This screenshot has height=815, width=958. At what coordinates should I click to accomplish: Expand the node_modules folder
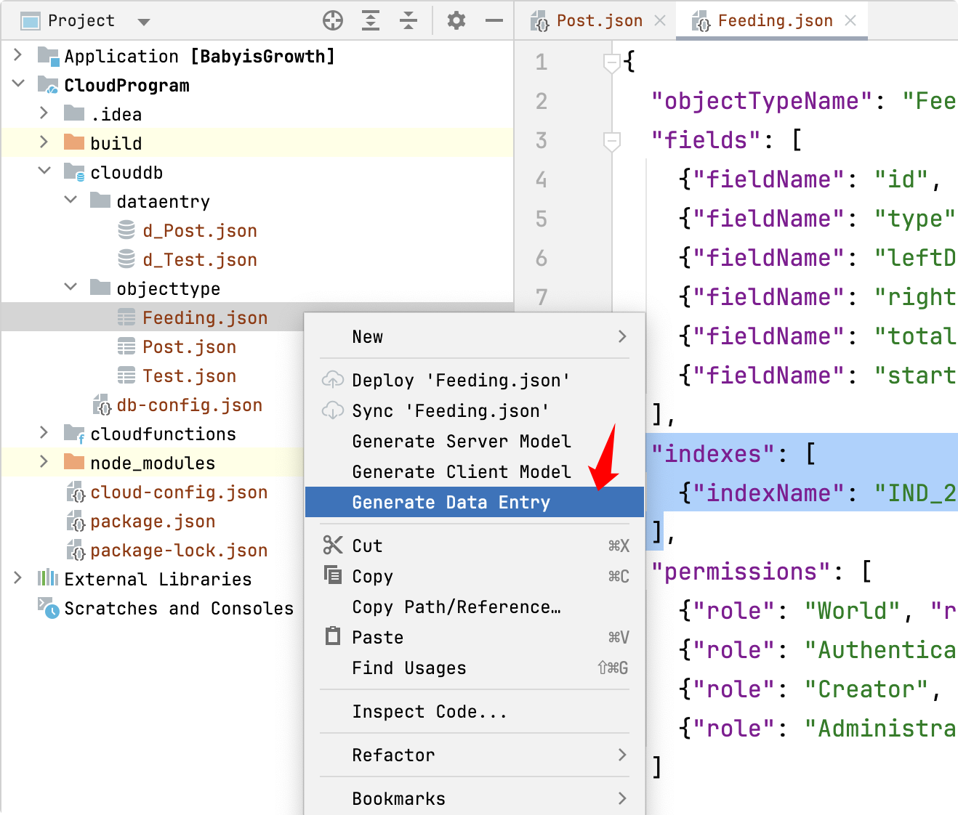[44, 462]
